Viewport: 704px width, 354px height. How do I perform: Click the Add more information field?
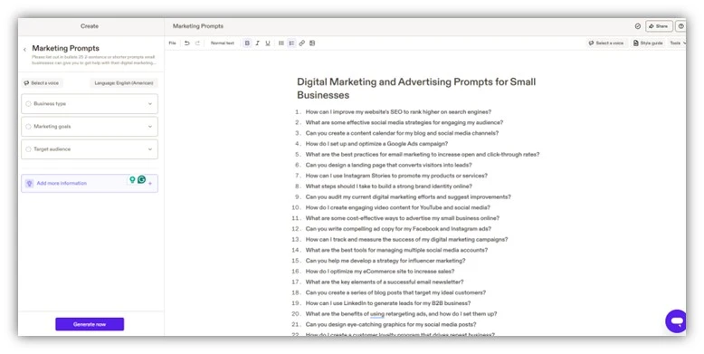(x=90, y=183)
